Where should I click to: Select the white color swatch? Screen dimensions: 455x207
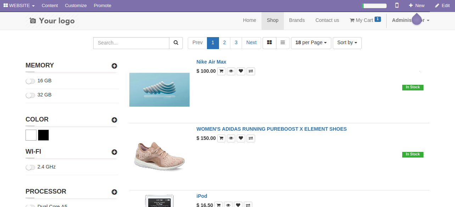(31, 135)
